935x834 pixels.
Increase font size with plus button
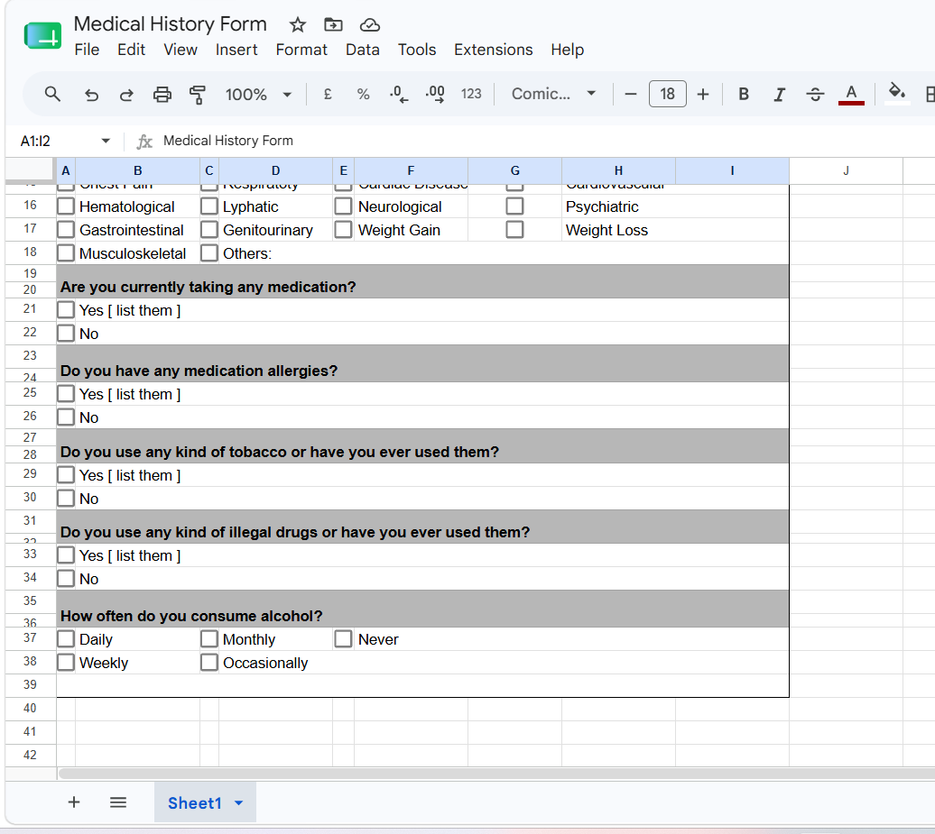(x=703, y=94)
